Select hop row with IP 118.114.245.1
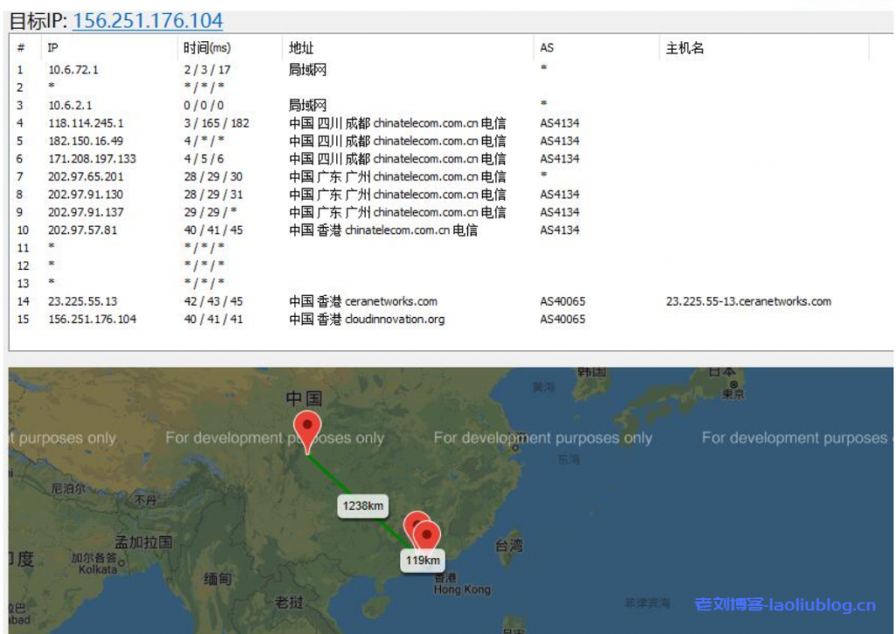Image resolution: width=896 pixels, height=634 pixels. pos(86,123)
